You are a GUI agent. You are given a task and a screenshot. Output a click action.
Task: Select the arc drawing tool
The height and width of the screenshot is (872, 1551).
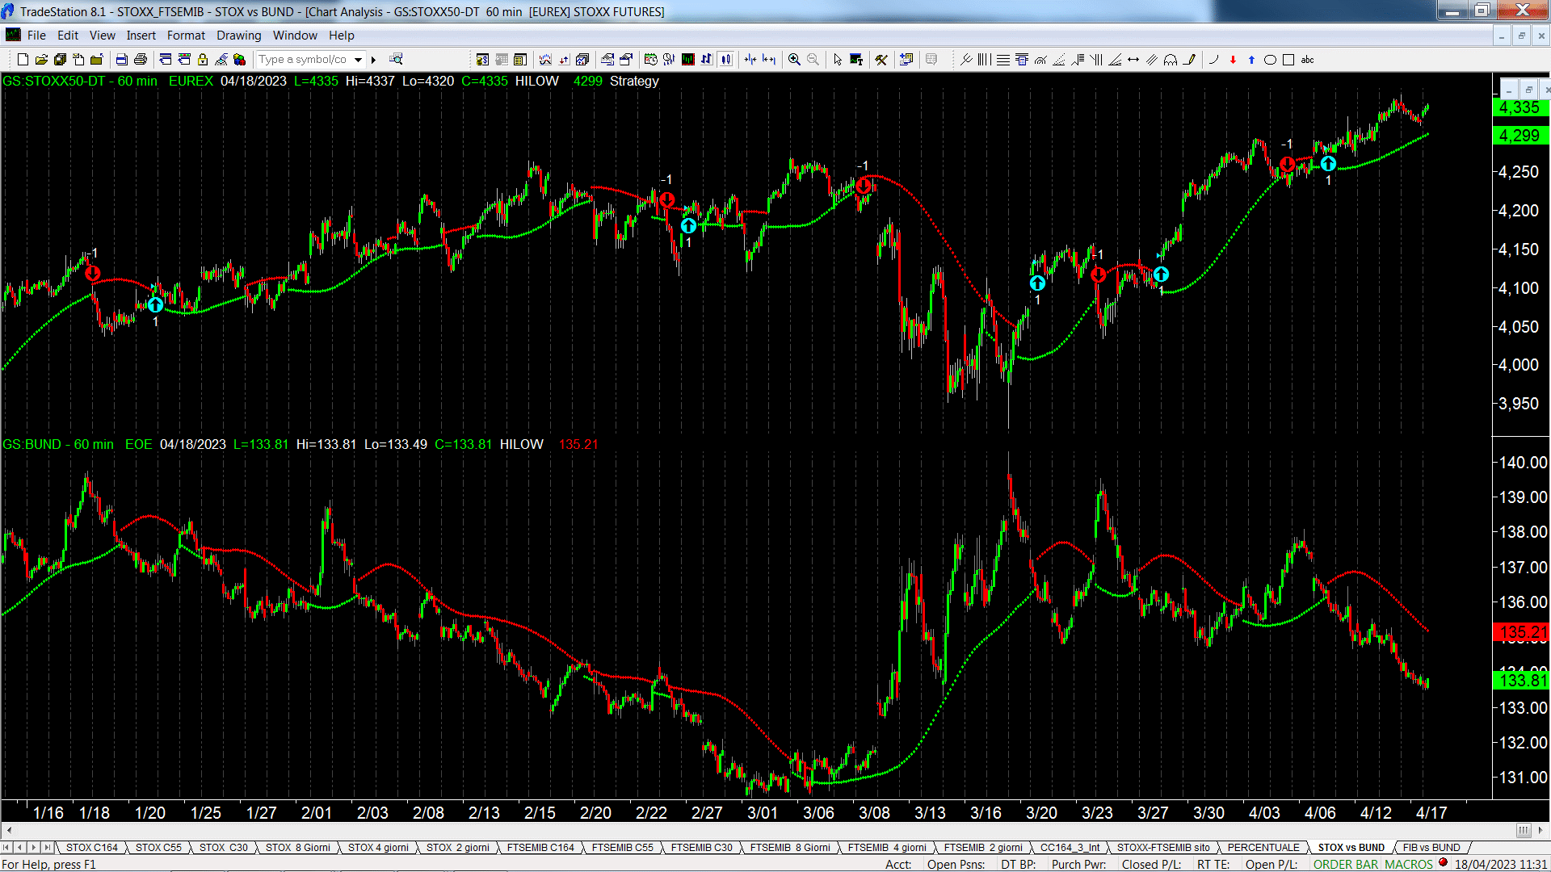1213,60
